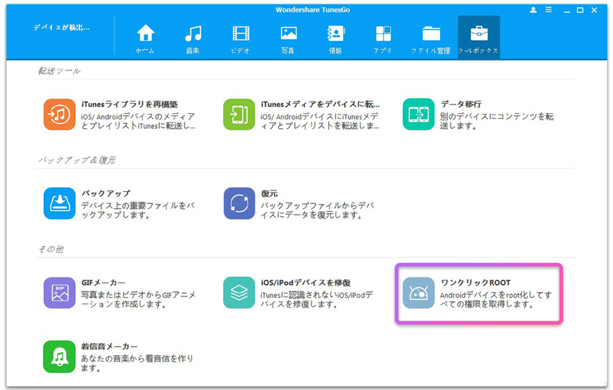
Task: Click the 復元 restore icon
Action: click(x=239, y=203)
